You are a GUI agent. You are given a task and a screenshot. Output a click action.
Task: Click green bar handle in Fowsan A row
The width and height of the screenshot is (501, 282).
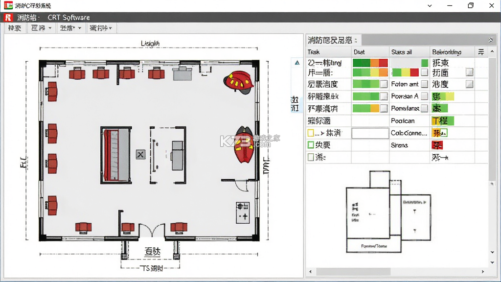click(x=384, y=96)
